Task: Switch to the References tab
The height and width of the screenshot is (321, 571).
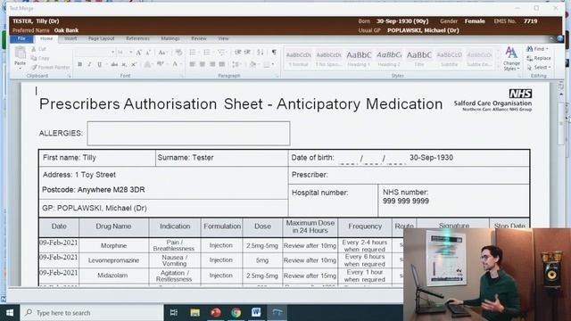Action: [137, 38]
